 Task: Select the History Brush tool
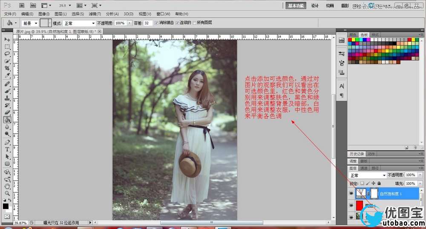click(7, 105)
